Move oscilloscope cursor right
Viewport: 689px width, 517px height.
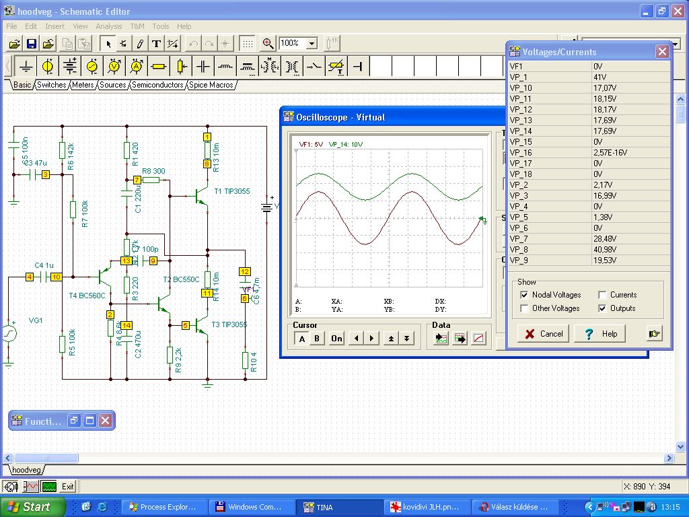click(371, 339)
